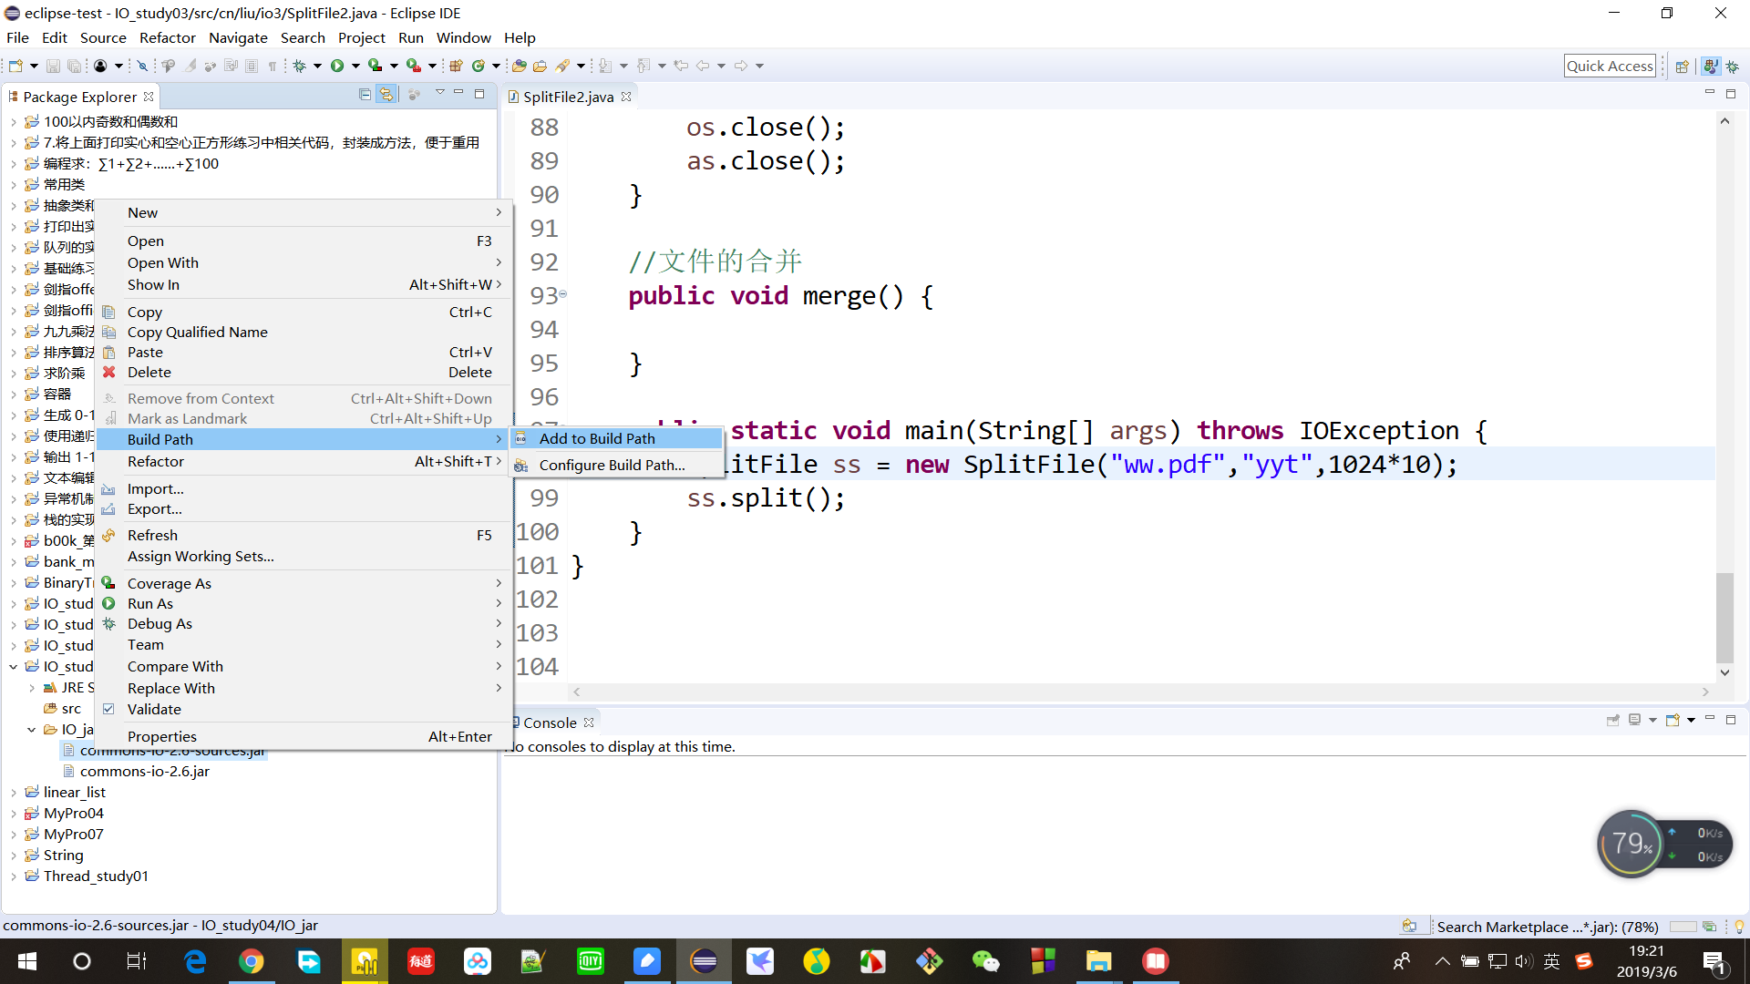Click the Open Type toolbar icon
The image size is (1750, 984).
519,66
